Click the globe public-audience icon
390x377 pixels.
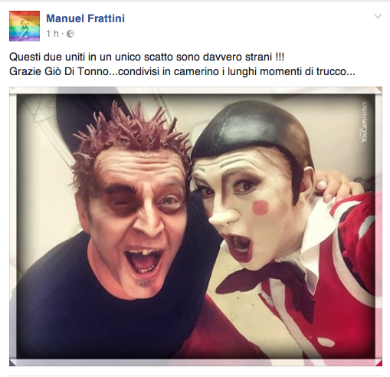click(70, 34)
